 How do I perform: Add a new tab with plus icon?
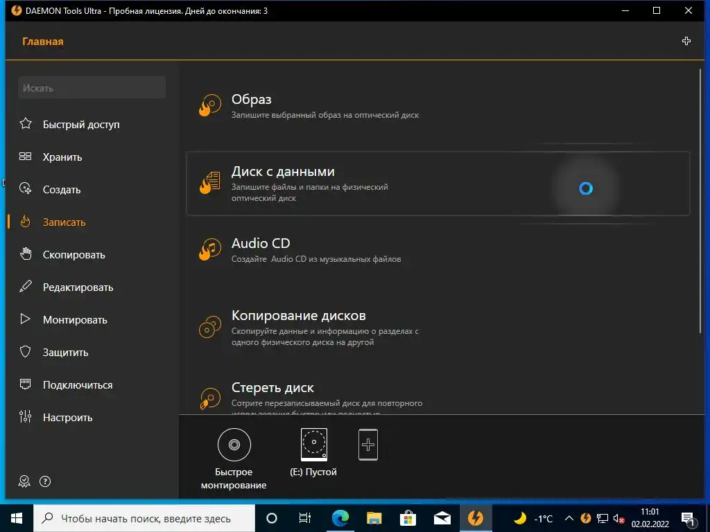pyautogui.click(x=686, y=41)
